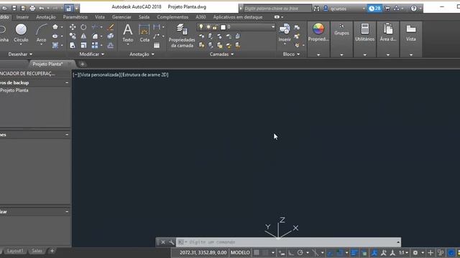Open the Gerenciar ribbon tab
Viewport: 460px width, 258px height.
(121, 17)
